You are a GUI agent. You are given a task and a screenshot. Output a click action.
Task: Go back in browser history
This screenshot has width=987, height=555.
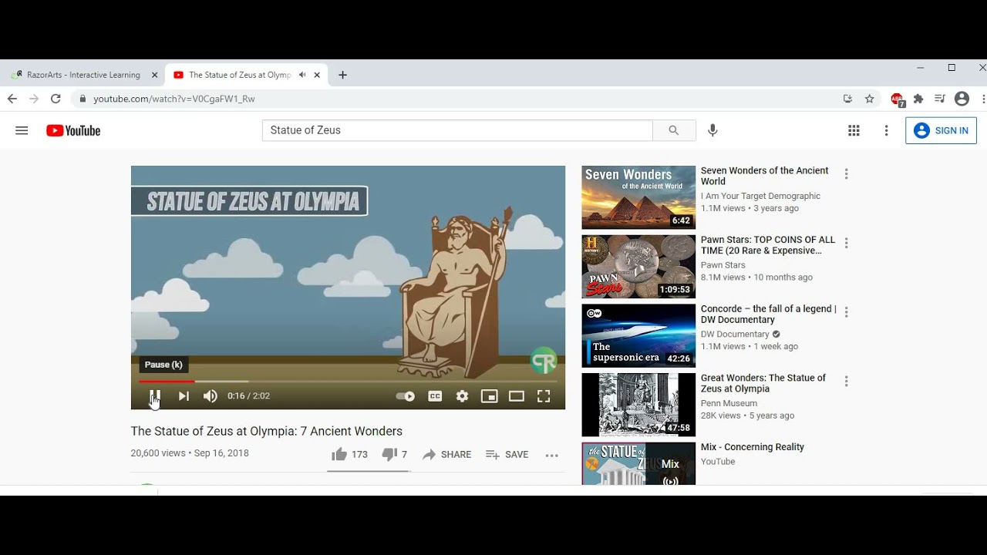click(x=12, y=99)
